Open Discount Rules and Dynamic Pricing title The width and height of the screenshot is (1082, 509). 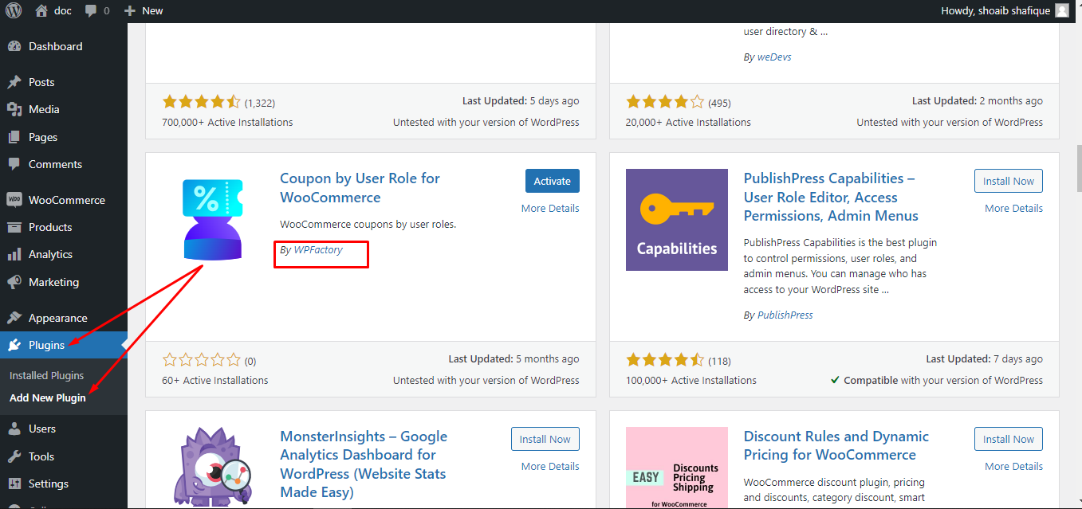[x=836, y=445]
